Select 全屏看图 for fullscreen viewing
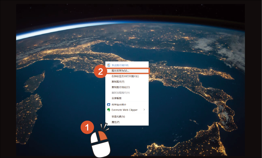The height and width of the screenshot is (158, 262). tap(116, 98)
